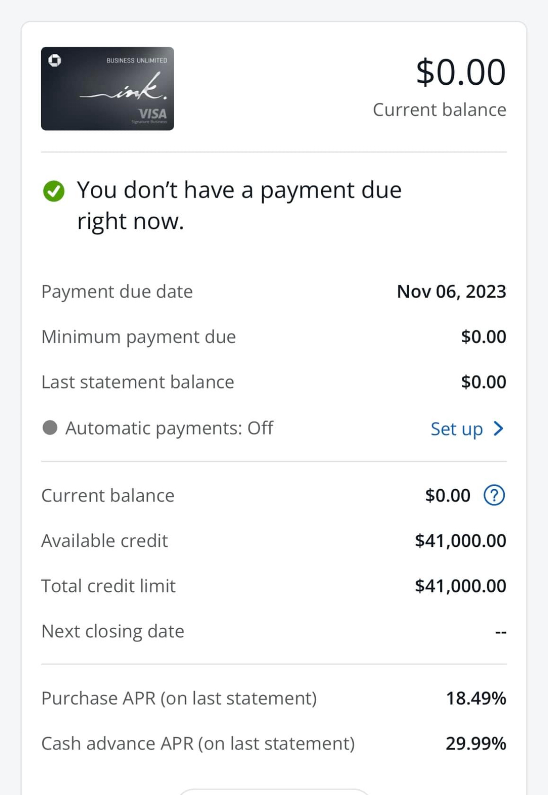Screen dimensions: 548x795
Task: Open the Set up automatic payments link
Action: click(457, 428)
